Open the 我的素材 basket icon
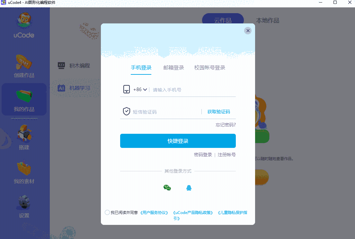Image resolution: width=355 pixels, height=239 pixels. pos(24,168)
